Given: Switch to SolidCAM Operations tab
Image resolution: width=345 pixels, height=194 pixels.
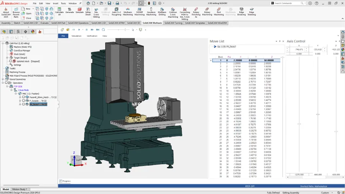Looking at the screenshot, I should [x=78, y=23].
